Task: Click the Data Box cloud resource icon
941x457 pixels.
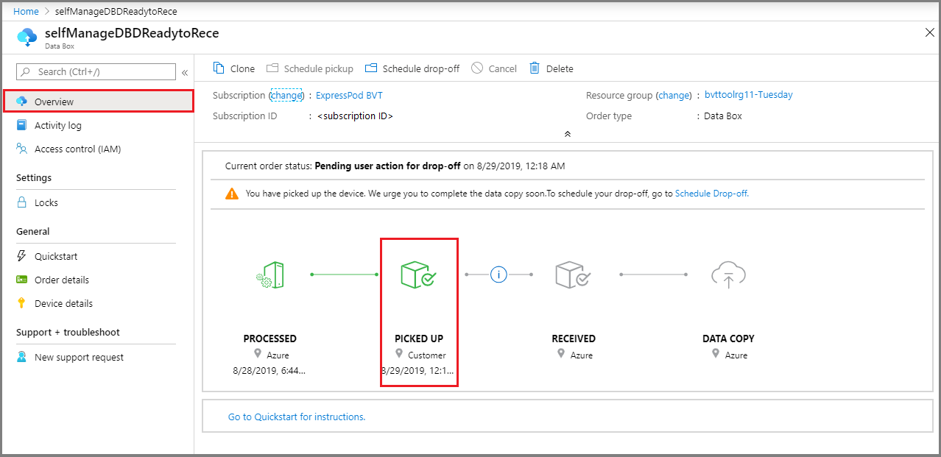Action: (x=27, y=38)
